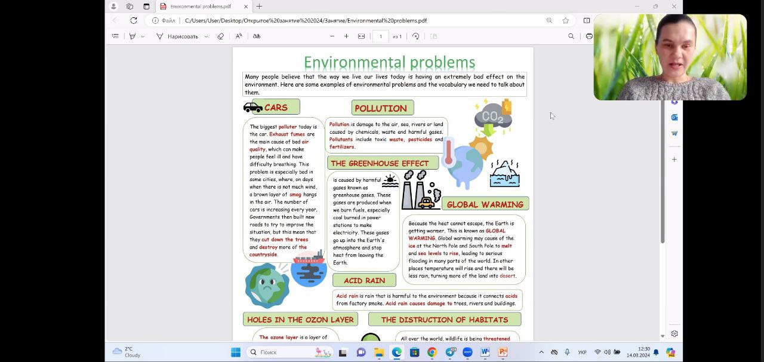Image resolution: width=764 pixels, height=362 pixels.
Task: Toggle fit to width view
Action: pyautogui.click(x=361, y=36)
